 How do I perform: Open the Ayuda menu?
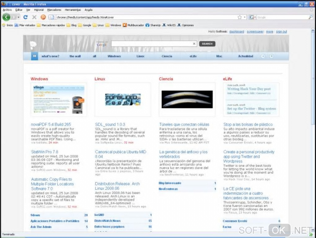click(x=89, y=10)
